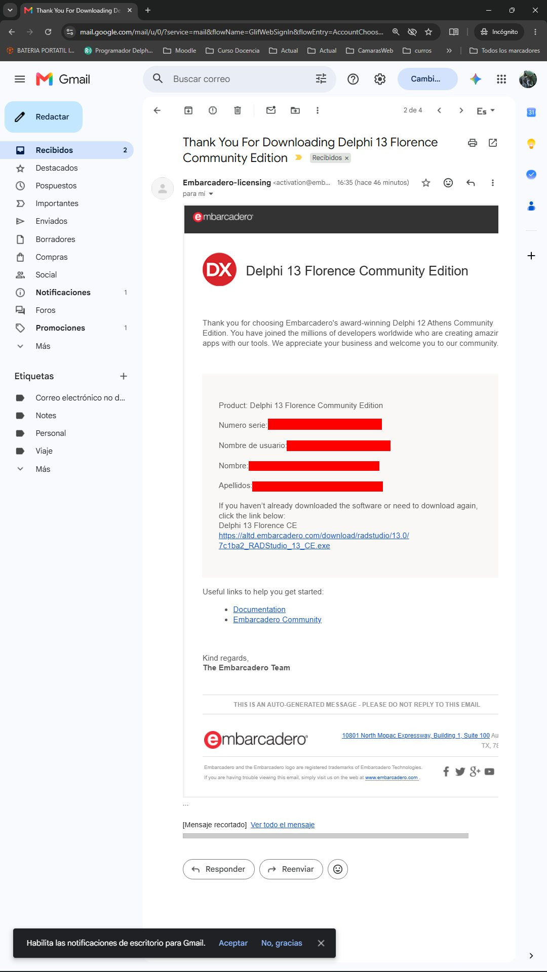
Task: Report this email as spam
Action: coord(213,110)
